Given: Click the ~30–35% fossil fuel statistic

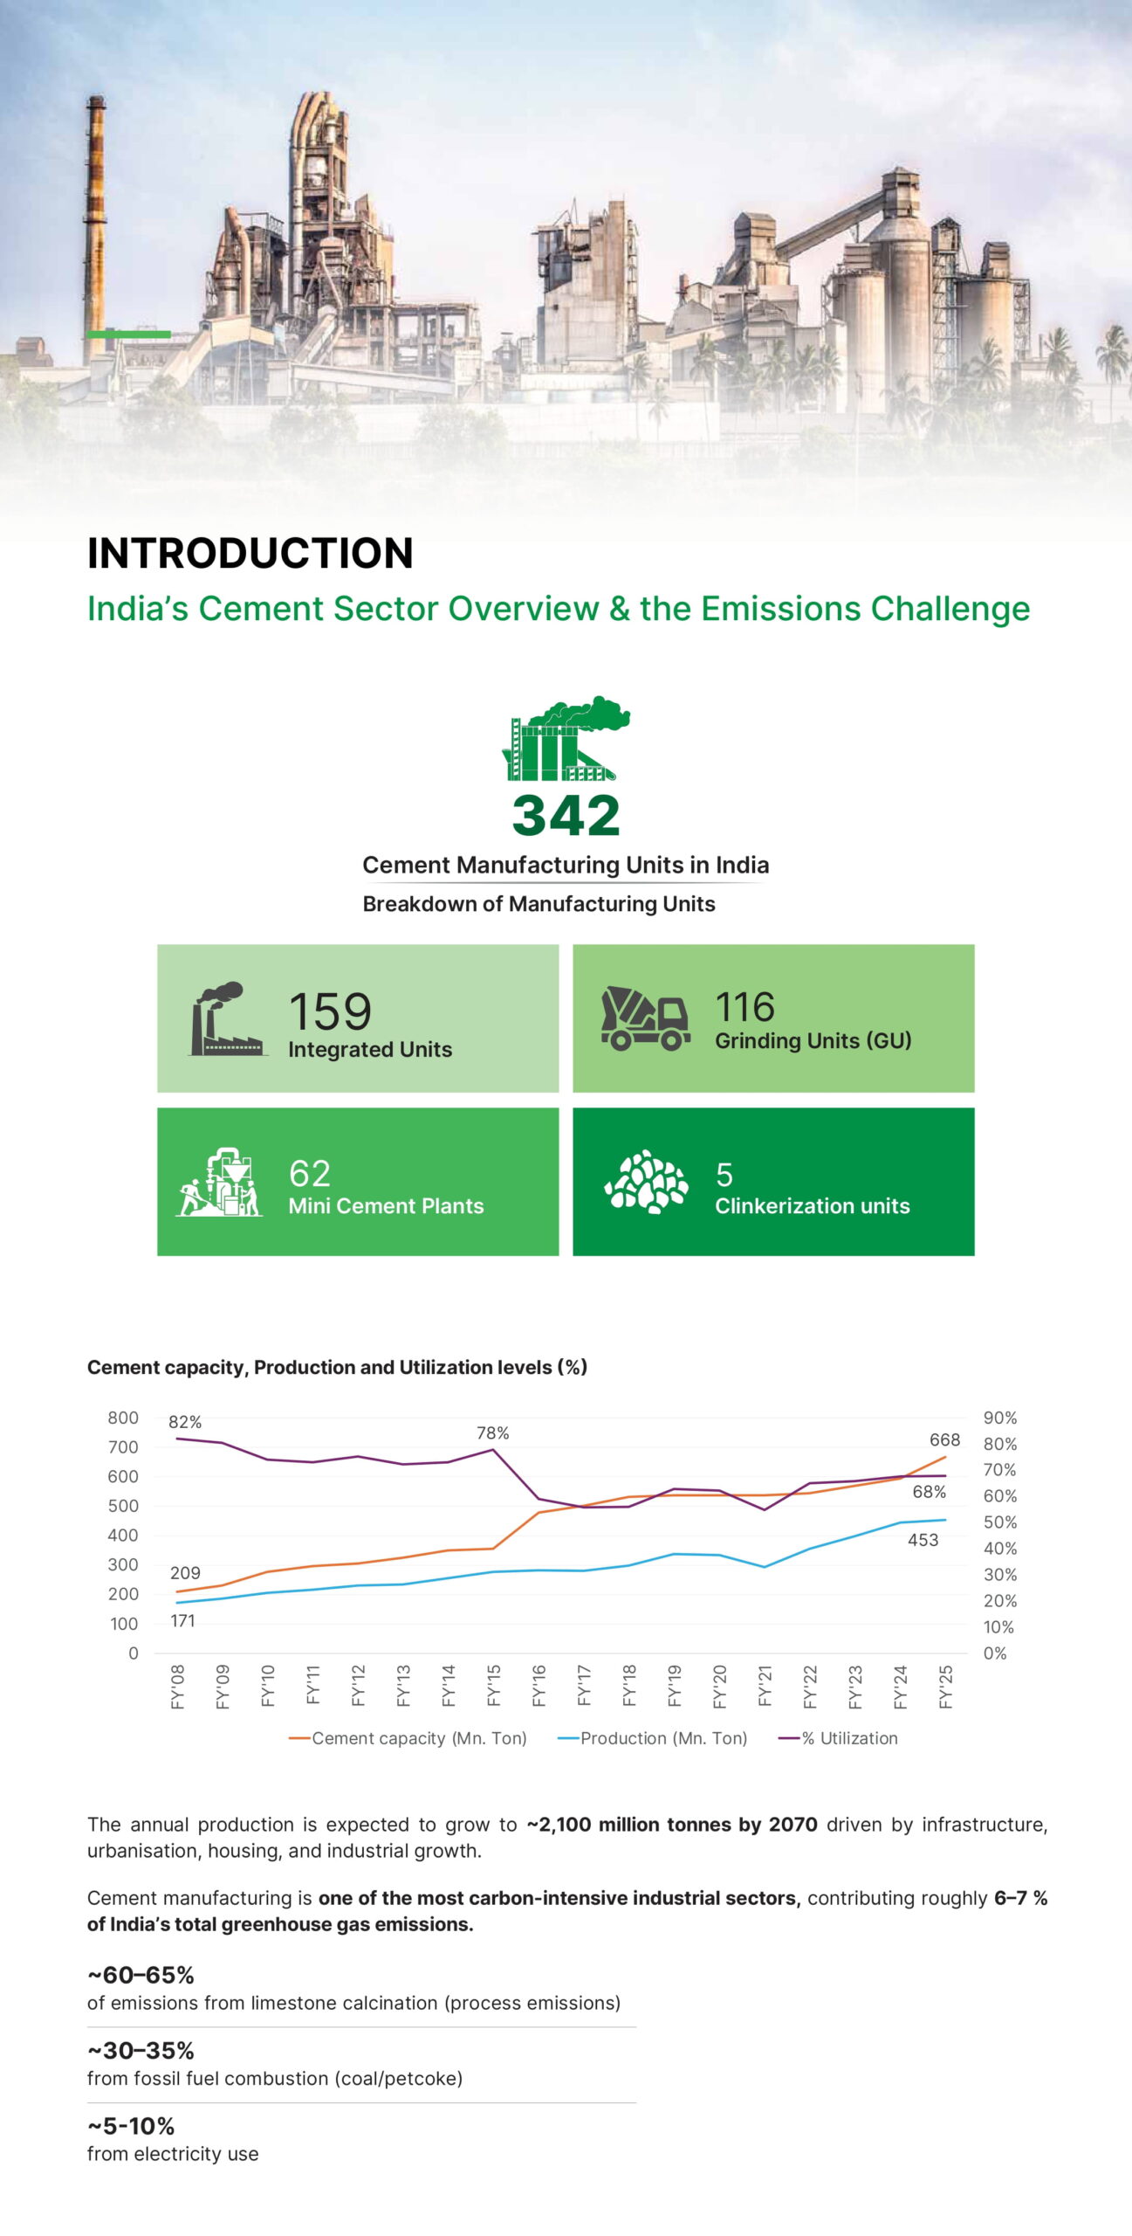Looking at the screenshot, I should (x=141, y=2050).
